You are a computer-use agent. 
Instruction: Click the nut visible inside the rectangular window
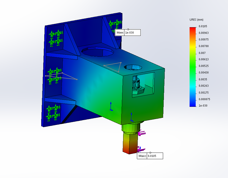tap(138, 91)
